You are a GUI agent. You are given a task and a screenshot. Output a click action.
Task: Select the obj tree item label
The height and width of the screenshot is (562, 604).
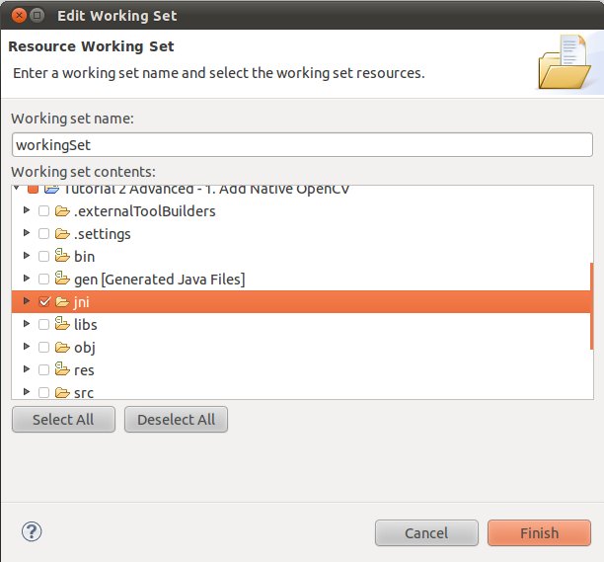(84, 348)
